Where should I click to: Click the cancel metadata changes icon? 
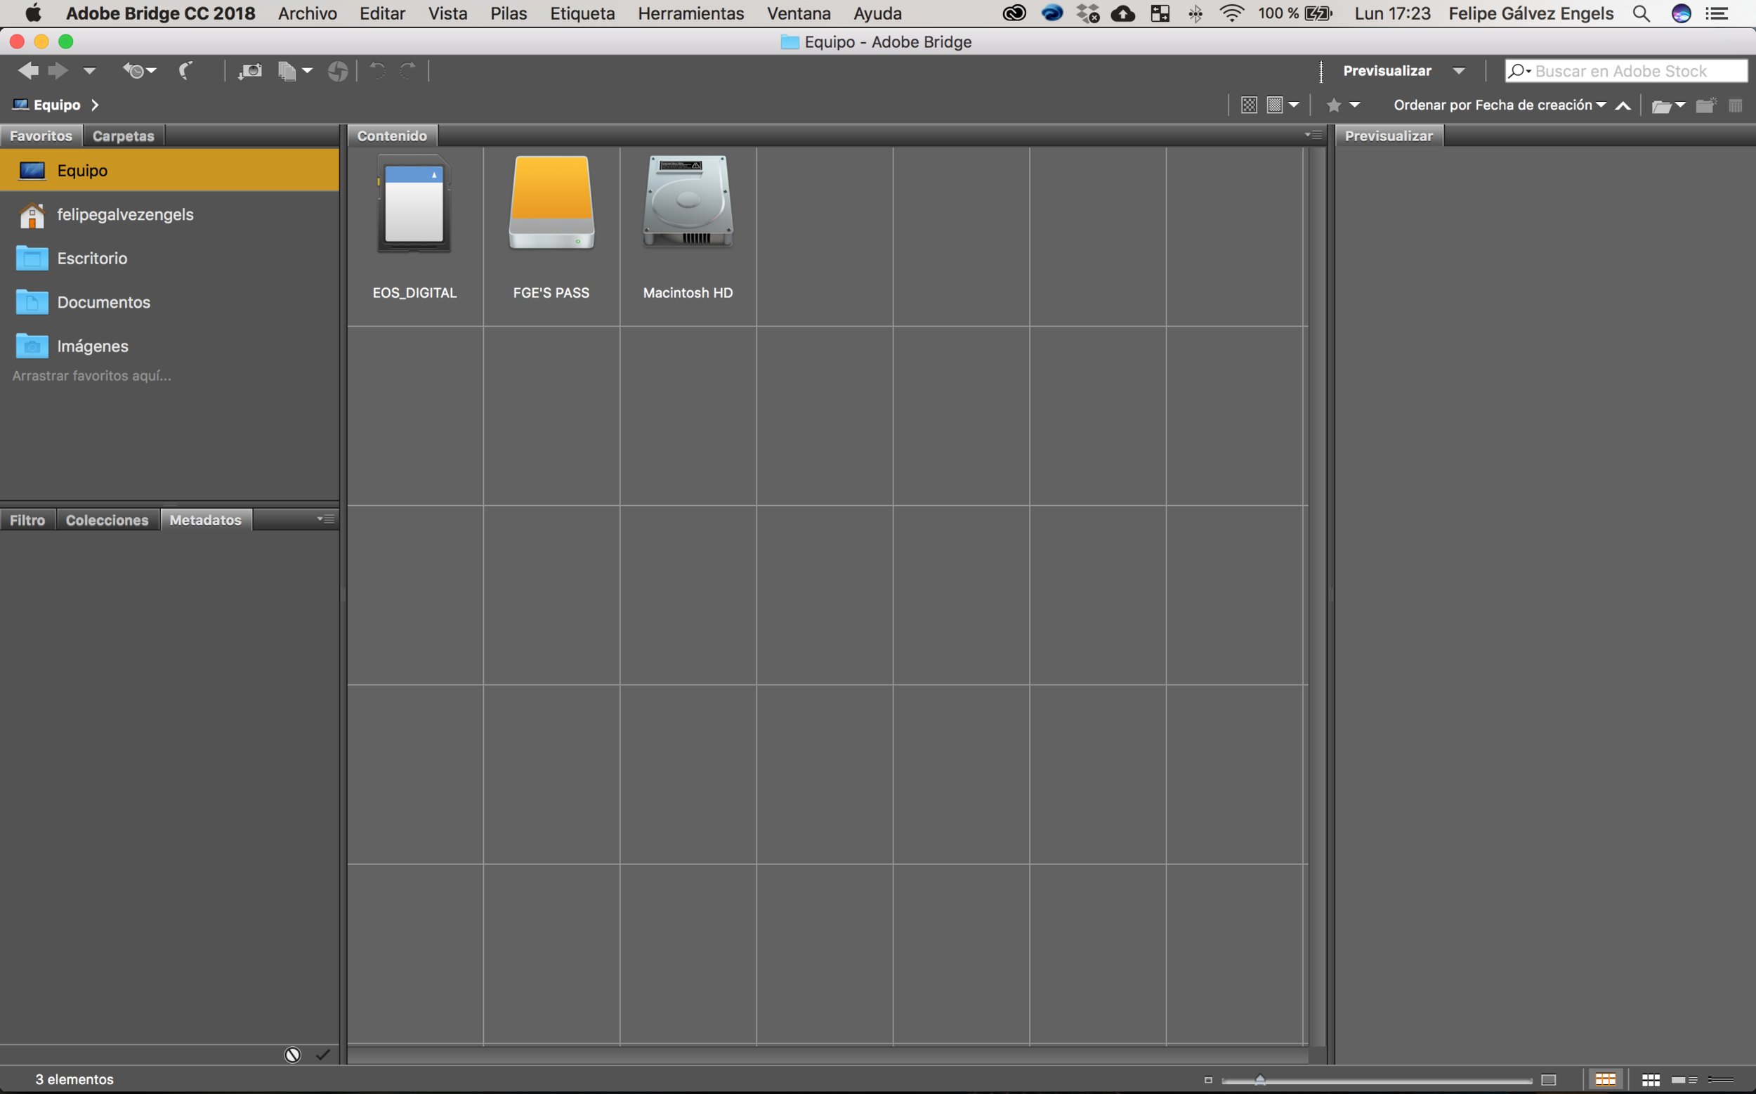[x=292, y=1055]
